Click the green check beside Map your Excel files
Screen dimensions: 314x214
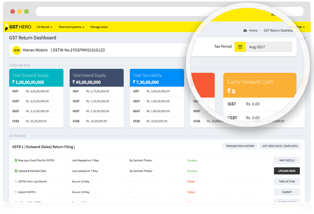(x=16, y=160)
